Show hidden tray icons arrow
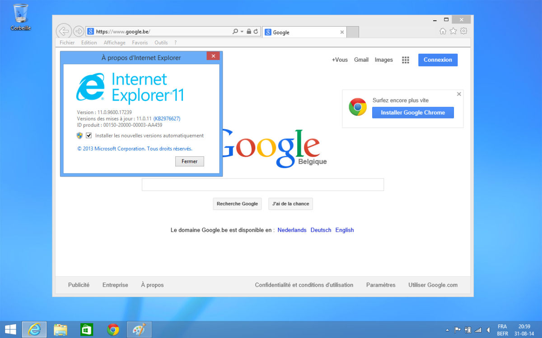The width and height of the screenshot is (542, 338). pos(447,330)
